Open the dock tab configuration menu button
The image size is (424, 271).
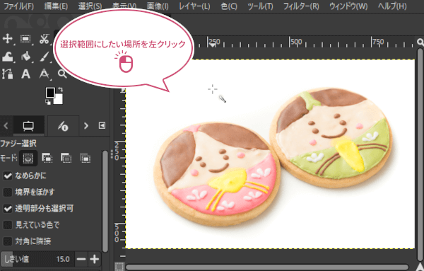tap(102, 125)
